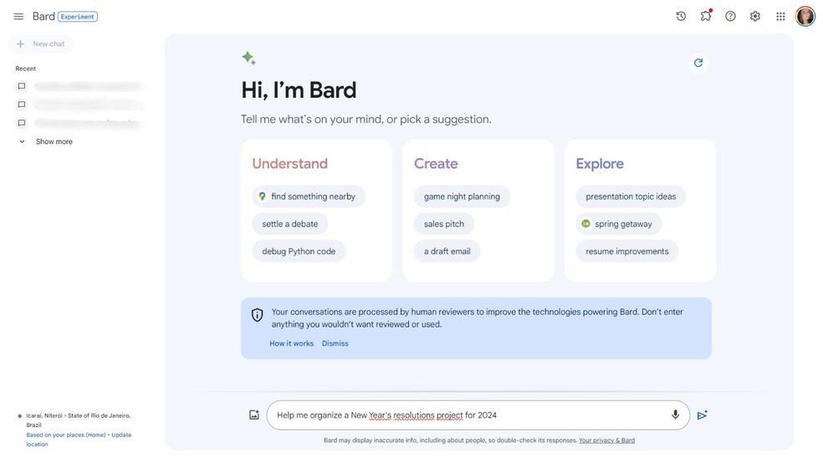Select the 'spring getaway' suggestion
823x463 pixels.
[x=619, y=224]
